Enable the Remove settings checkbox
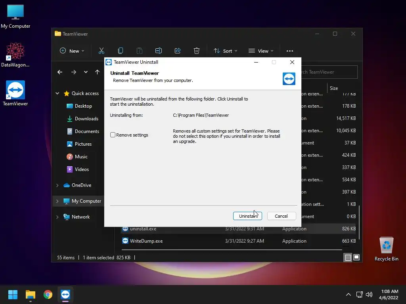The width and height of the screenshot is (406, 304). click(113, 135)
